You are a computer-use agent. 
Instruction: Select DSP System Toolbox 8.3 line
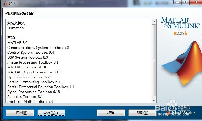click(x=27, y=57)
